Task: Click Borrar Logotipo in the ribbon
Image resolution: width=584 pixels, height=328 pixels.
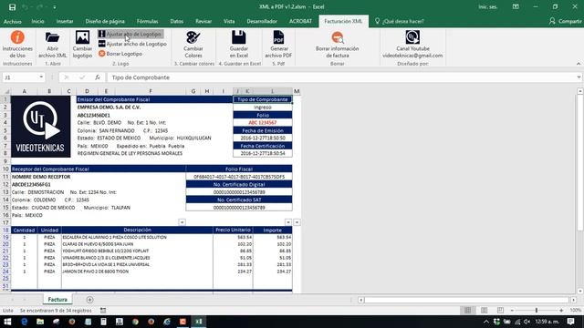Action: (x=120, y=54)
